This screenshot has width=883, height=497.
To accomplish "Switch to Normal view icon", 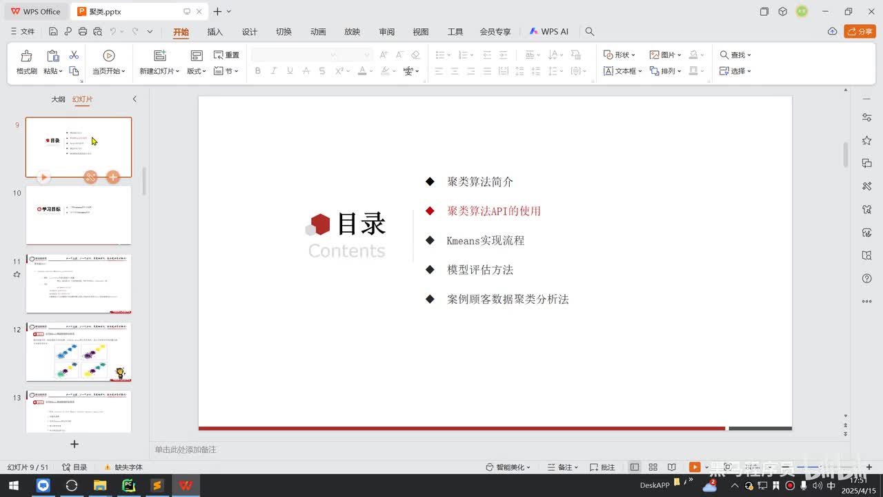I will pos(635,467).
